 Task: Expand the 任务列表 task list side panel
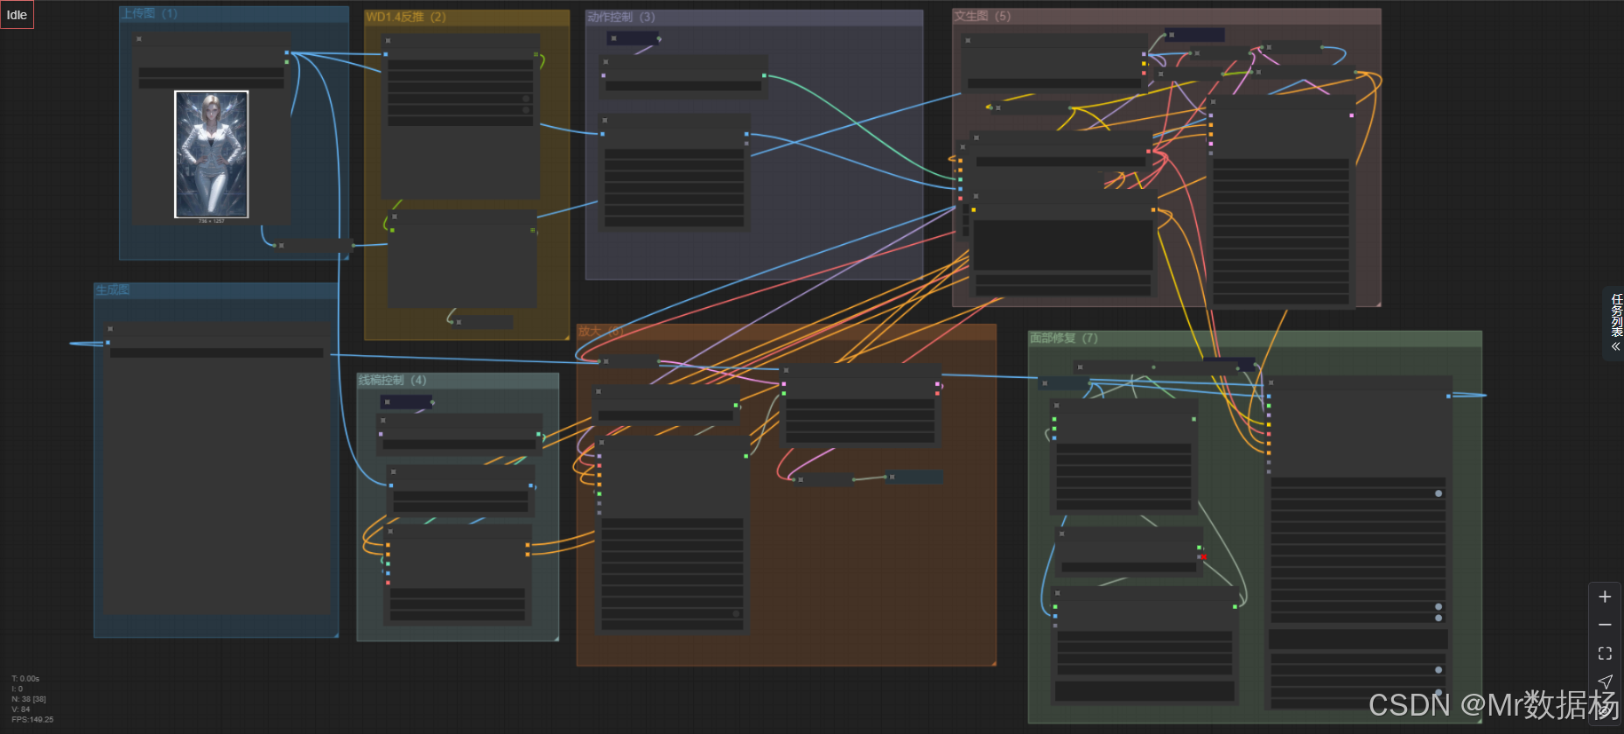point(1615,323)
